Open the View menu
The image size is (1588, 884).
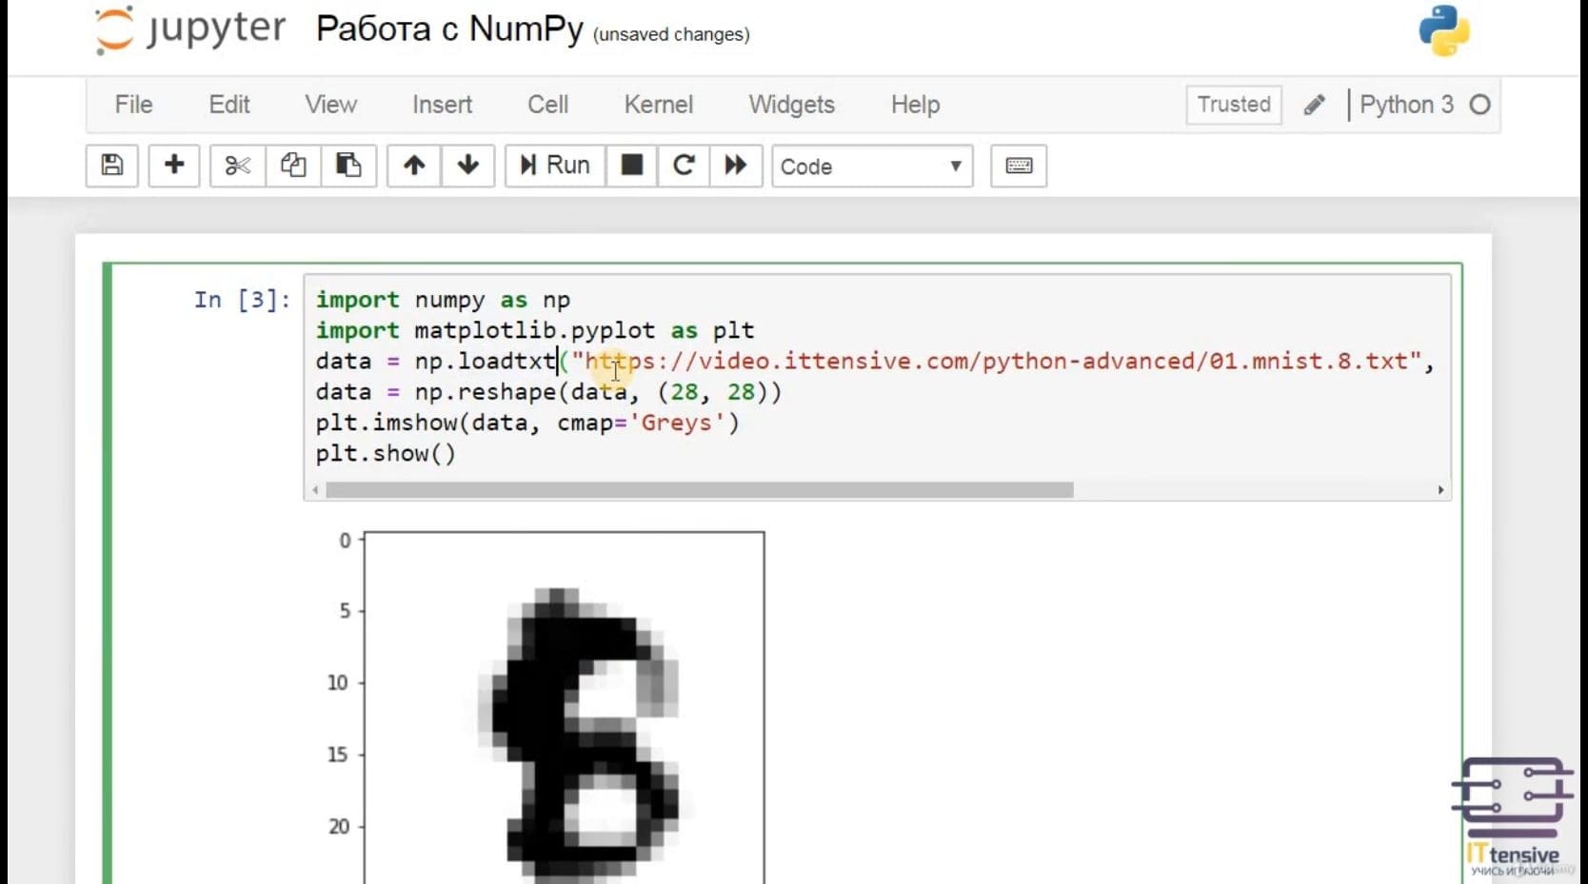coord(331,105)
